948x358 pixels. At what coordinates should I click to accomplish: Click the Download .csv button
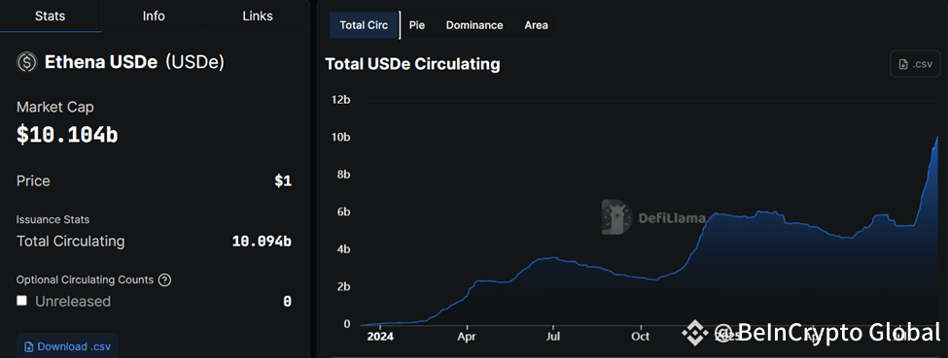(x=67, y=346)
